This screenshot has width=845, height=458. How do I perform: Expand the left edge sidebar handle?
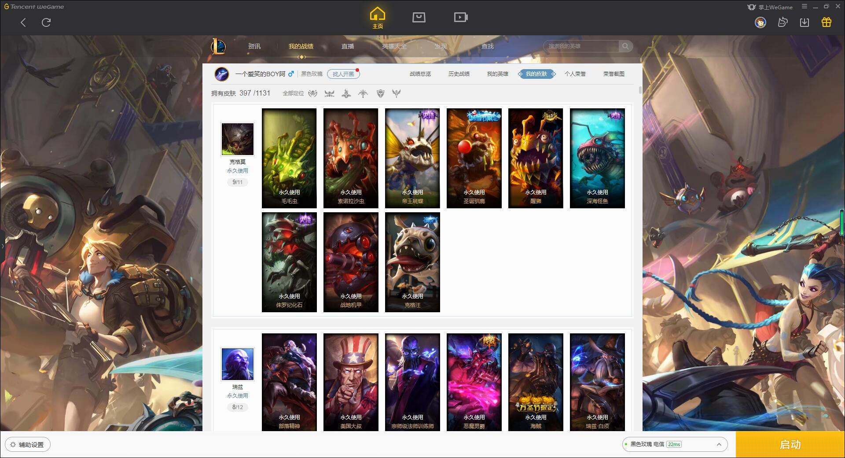click(2, 246)
